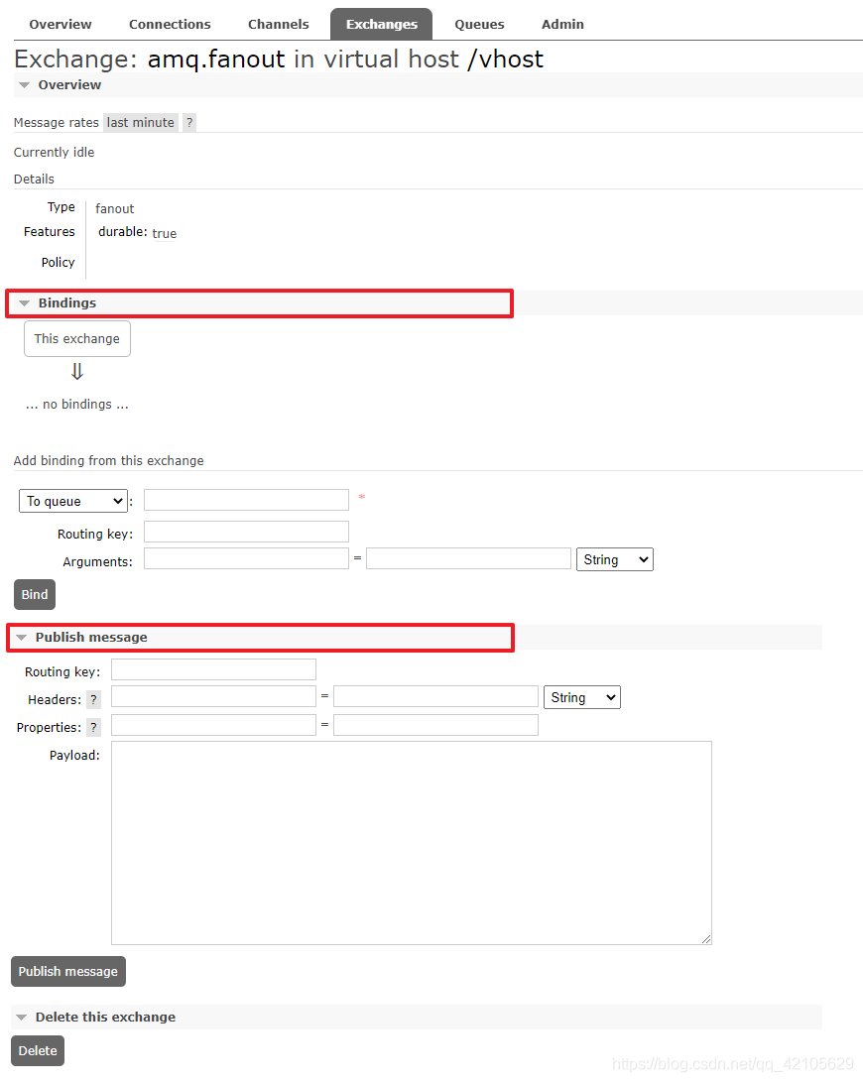Click inside the Payload text area

coord(412,843)
